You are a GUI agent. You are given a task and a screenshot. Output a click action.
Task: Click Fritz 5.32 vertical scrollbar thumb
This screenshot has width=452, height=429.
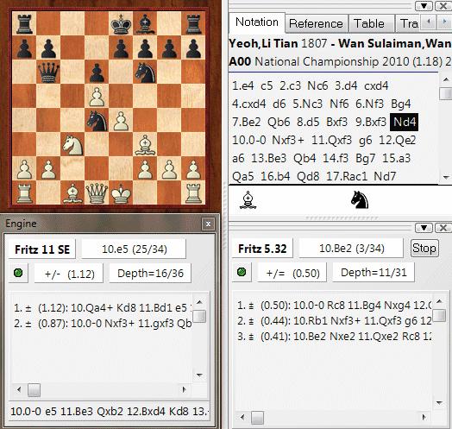pyautogui.click(x=439, y=315)
